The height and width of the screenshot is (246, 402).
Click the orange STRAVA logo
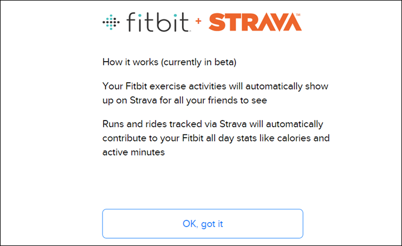point(255,22)
